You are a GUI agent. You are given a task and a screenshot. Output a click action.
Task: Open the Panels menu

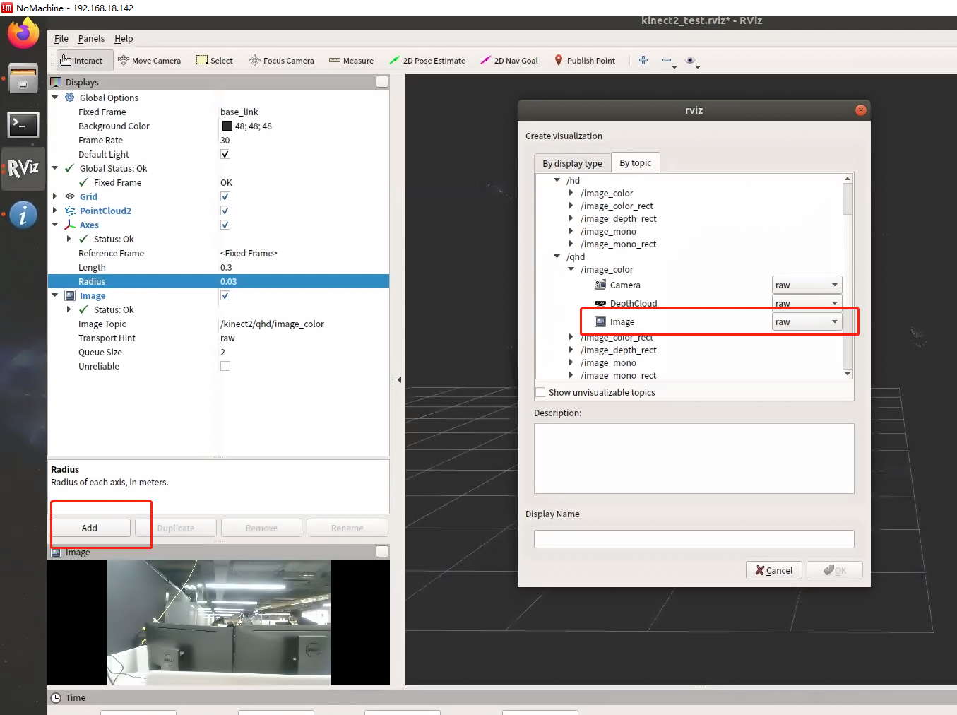pyautogui.click(x=91, y=39)
